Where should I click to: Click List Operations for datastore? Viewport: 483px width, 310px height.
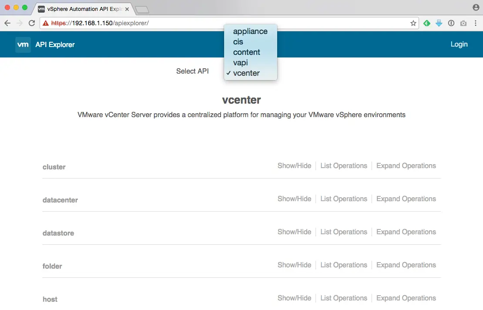[344, 232]
